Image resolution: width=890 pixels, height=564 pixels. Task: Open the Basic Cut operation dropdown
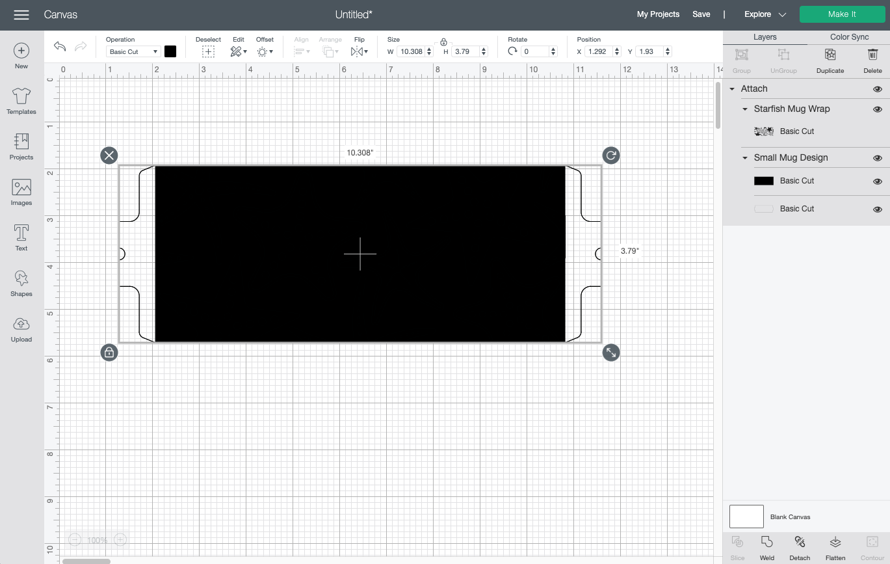(x=133, y=51)
